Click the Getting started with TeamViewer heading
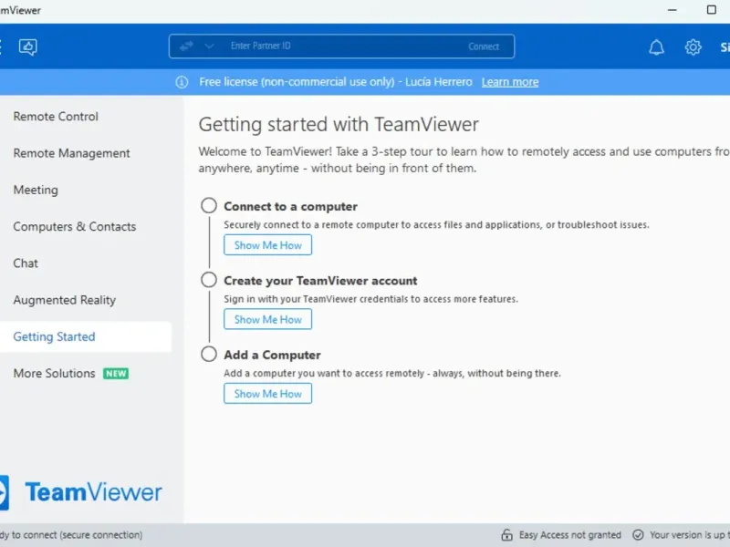This screenshot has height=547, width=730. [339, 125]
